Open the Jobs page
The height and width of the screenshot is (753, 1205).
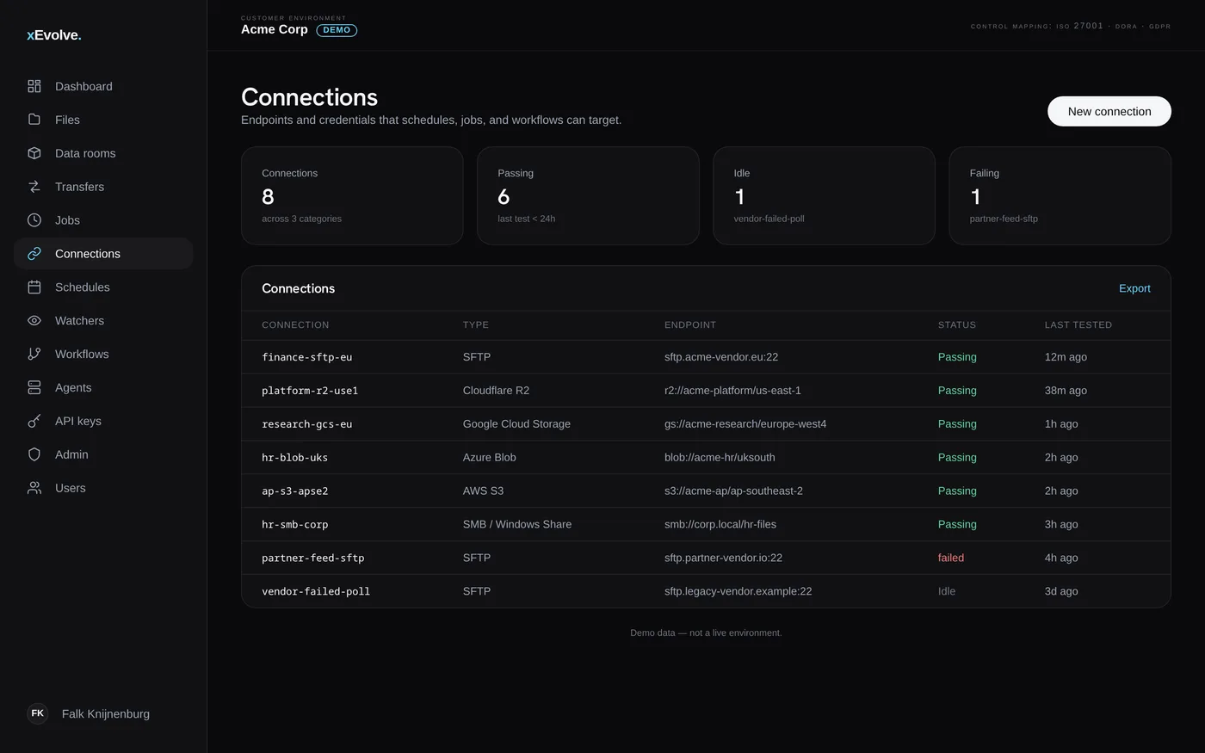tap(103, 220)
